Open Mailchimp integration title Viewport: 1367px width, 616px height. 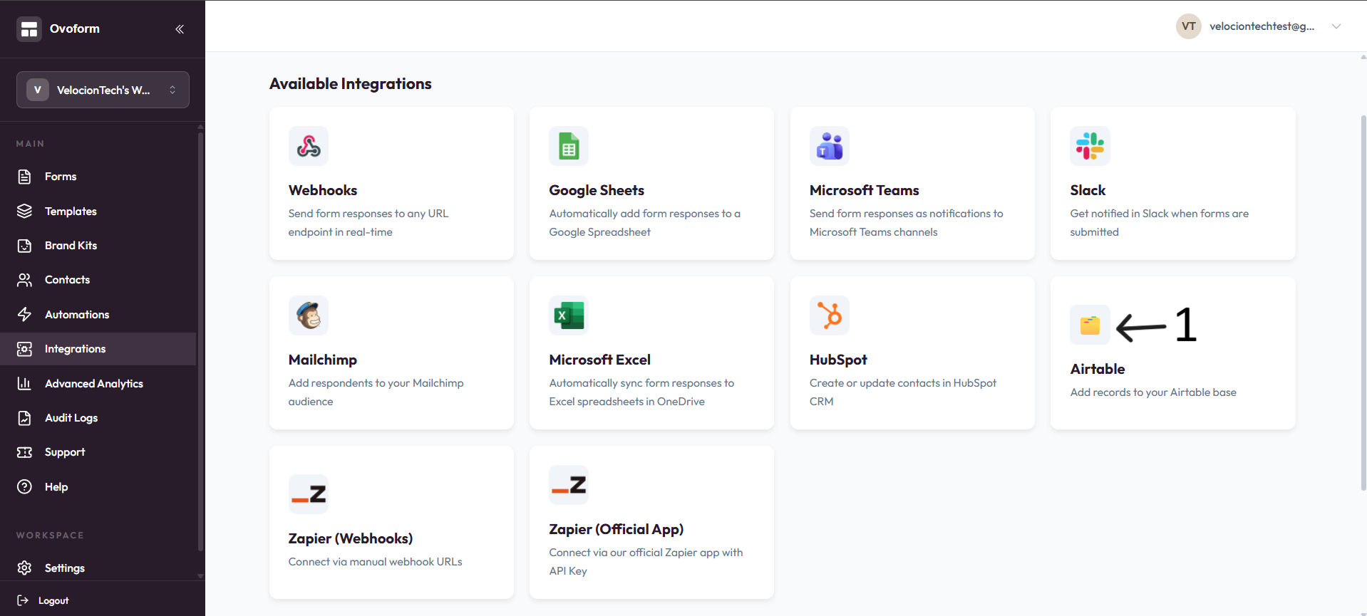pos(323,360)
